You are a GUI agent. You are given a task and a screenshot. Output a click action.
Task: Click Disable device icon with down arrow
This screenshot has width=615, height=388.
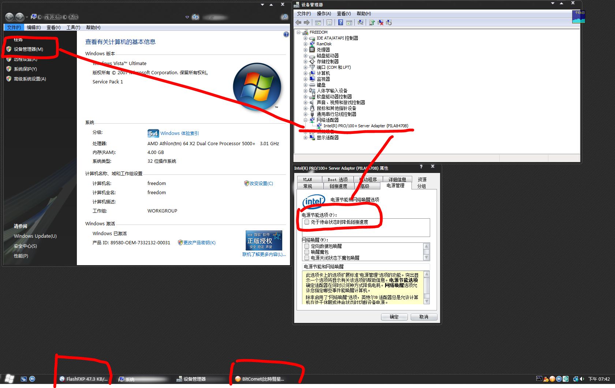389,23
